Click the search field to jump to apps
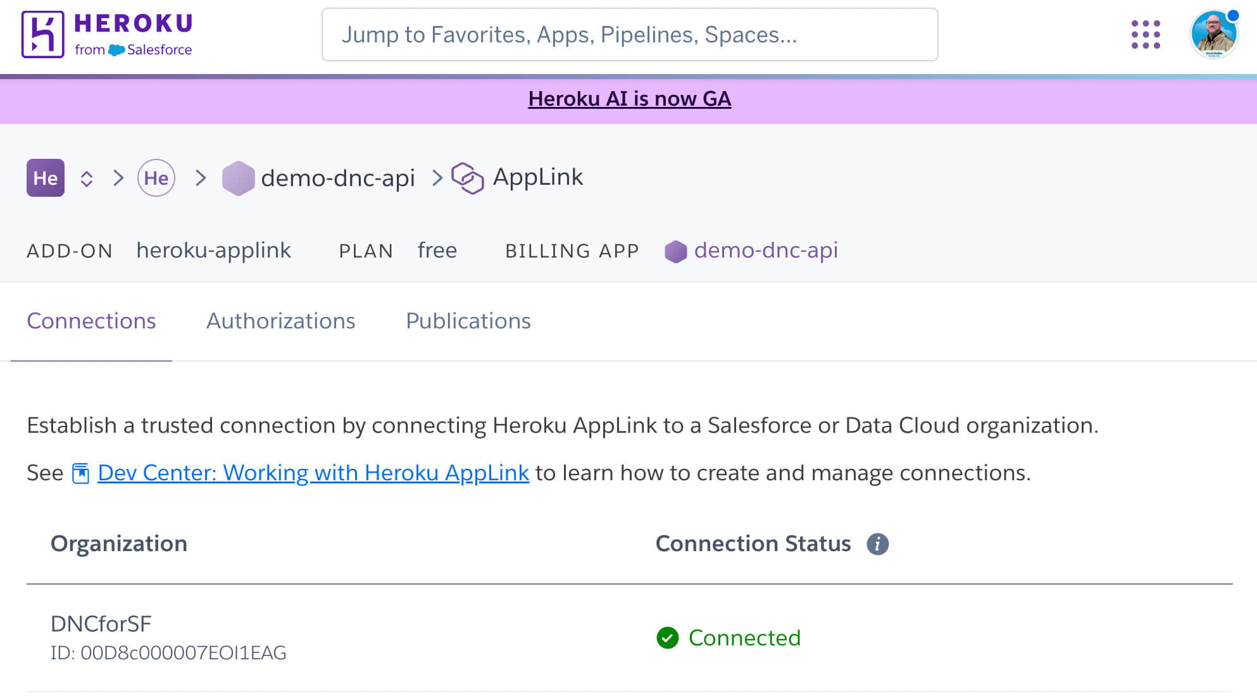The height and width of the screenshot is (696, 1257). (x=630, y=35)
